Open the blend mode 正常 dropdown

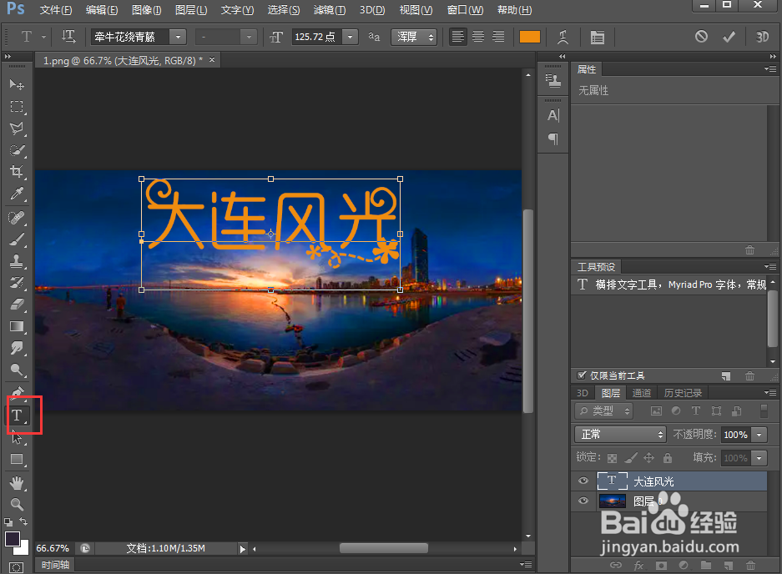tap(620, 435)
